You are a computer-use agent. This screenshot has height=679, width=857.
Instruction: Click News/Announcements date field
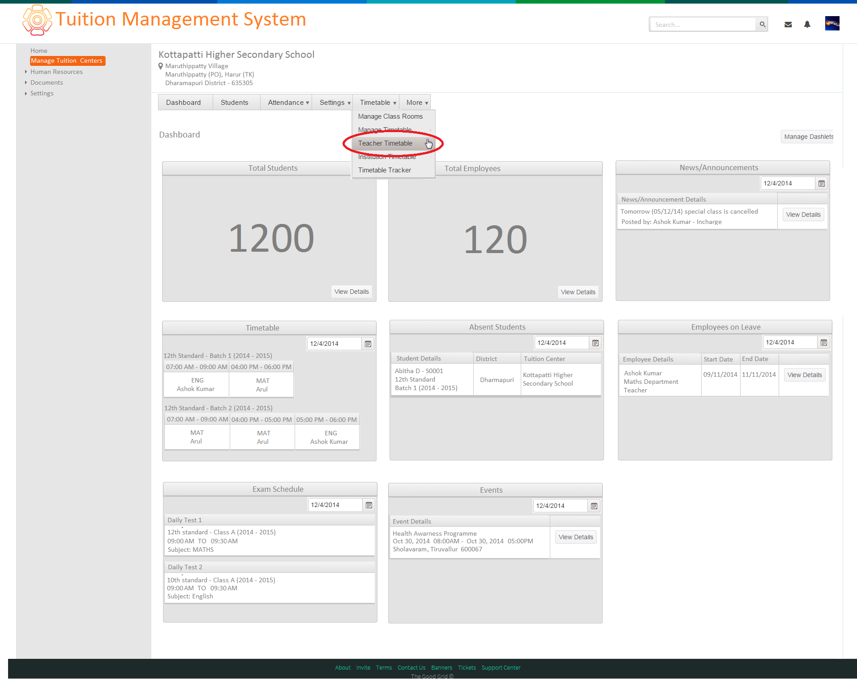[788, 184]
